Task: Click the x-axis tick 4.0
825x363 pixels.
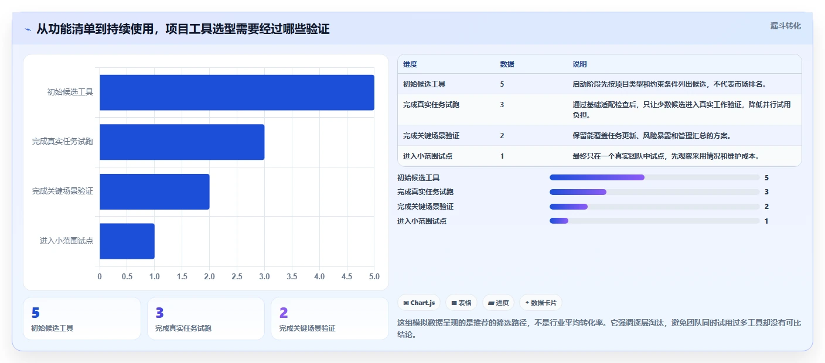Action: point(319,276)
